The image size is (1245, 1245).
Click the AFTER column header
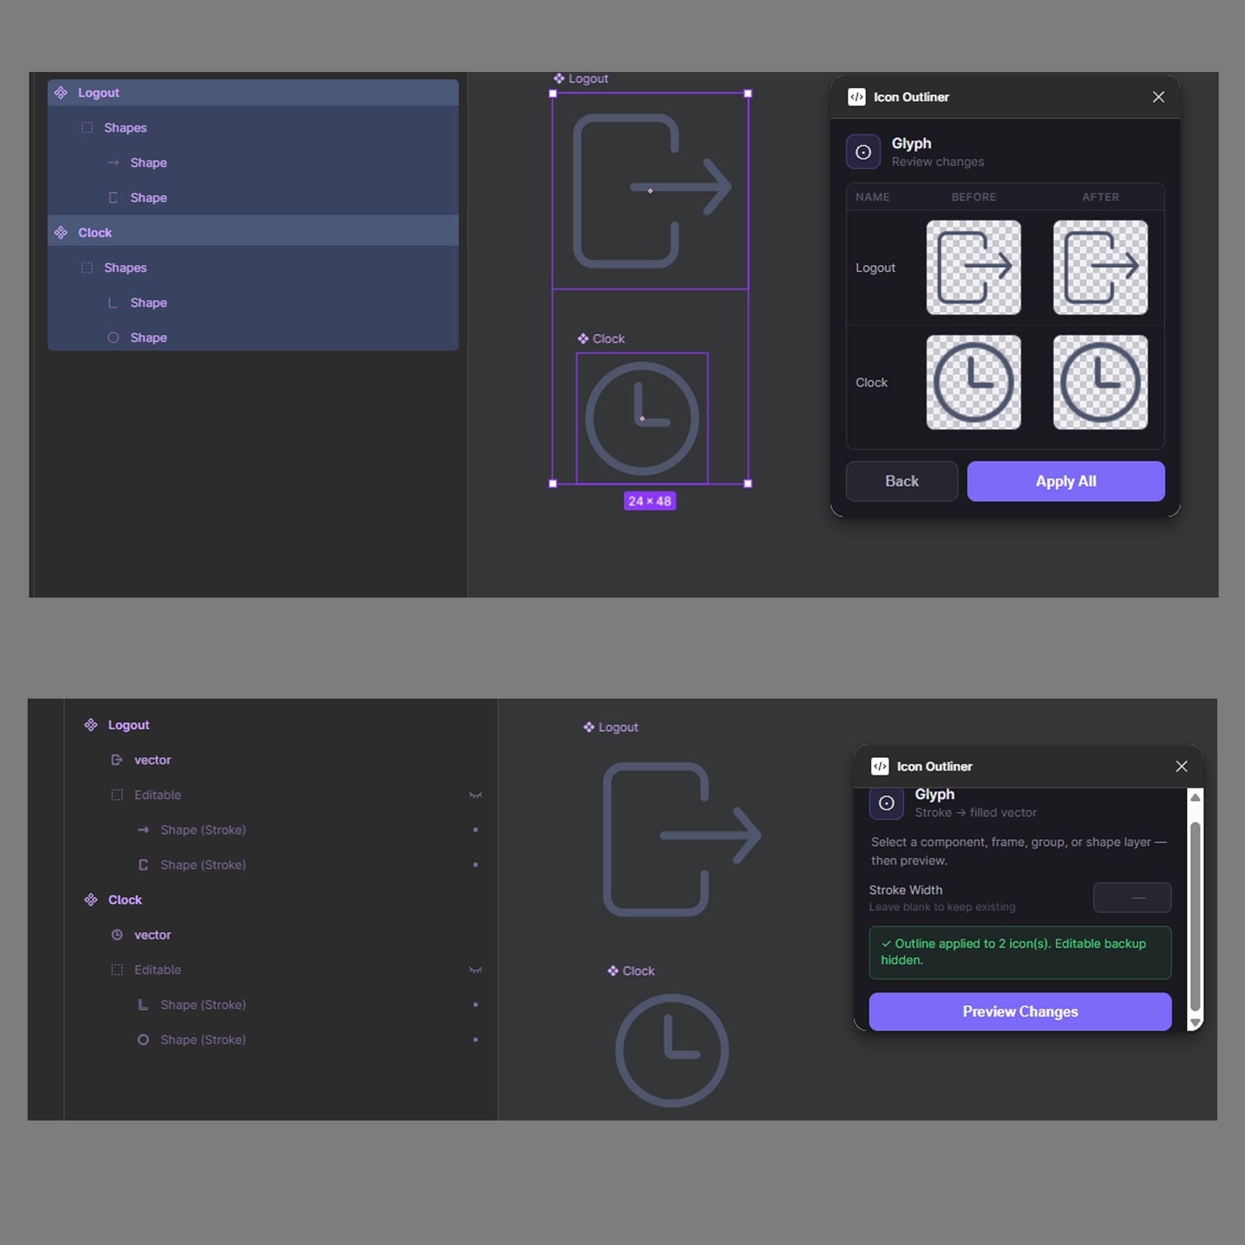(1100, 197)
